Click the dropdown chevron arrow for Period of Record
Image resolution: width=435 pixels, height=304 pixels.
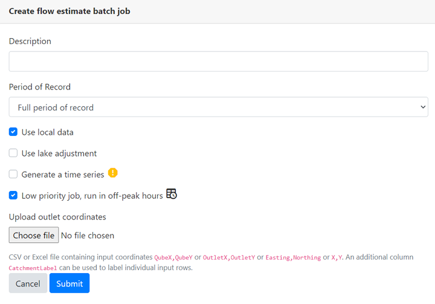[422, 108]
